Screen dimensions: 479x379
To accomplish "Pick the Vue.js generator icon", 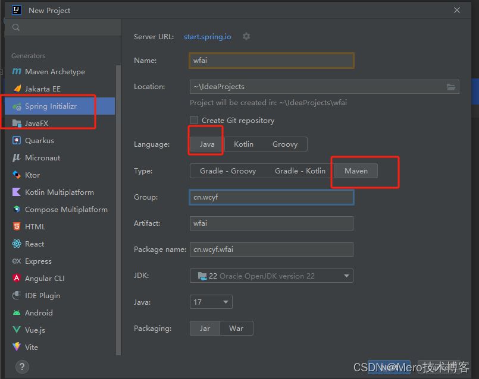I will pos(17,330).
